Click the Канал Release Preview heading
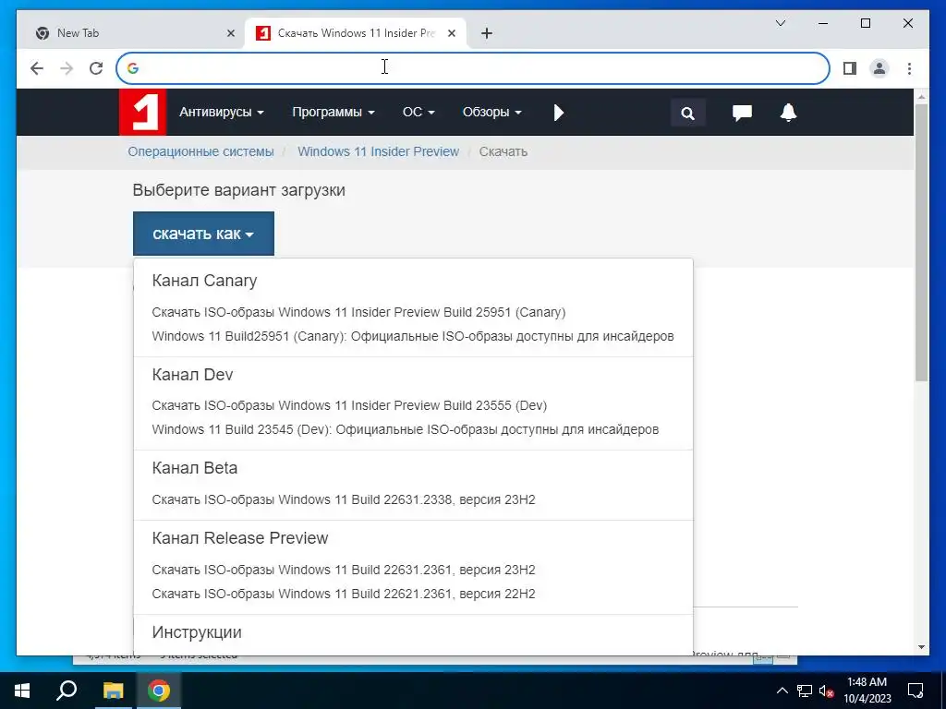The image size is (946, 709). (240, 538)
